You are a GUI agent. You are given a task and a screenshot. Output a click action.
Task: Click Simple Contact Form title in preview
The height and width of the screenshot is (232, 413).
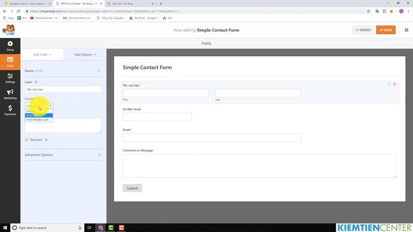[147, 67]
